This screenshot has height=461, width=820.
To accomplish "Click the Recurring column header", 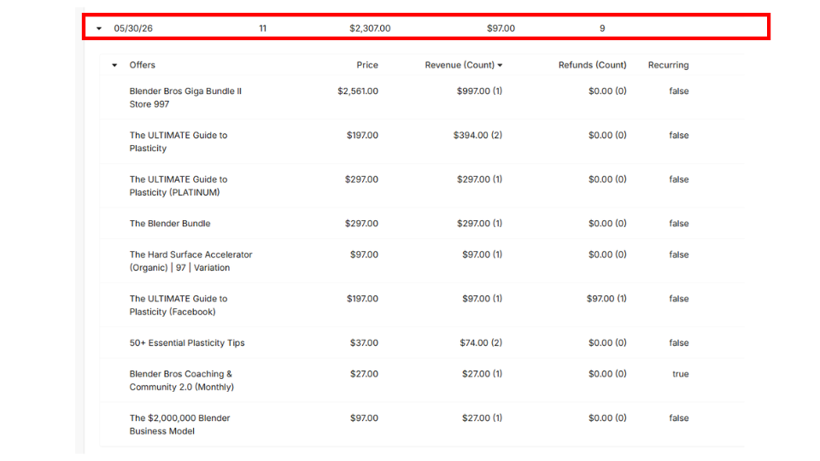I will tap(668, 65).
